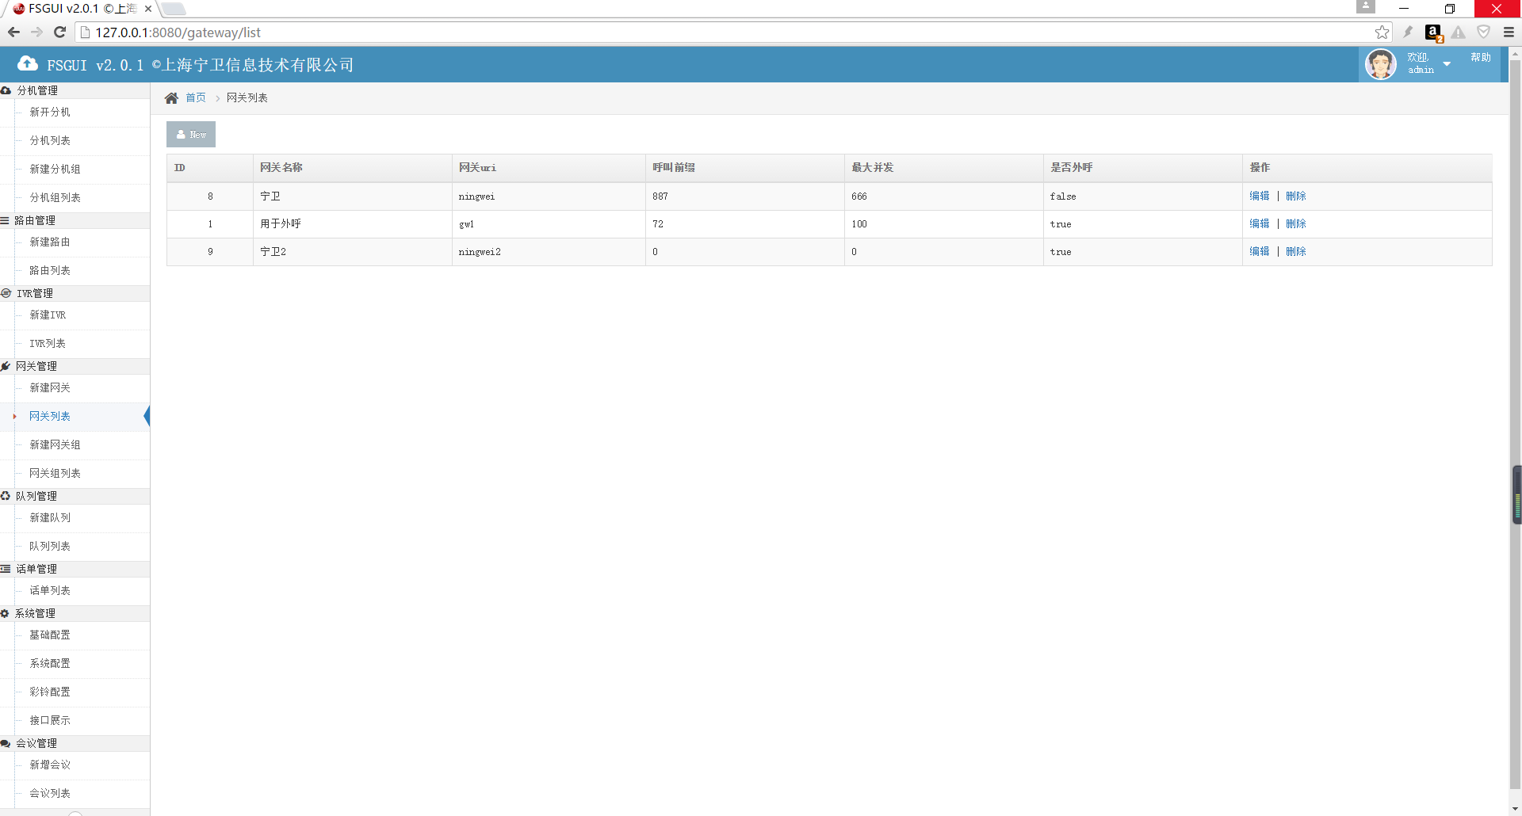Open the admin user dropdown arrow
Screen dimensions: 1522x816
(x=1447, y=64)
